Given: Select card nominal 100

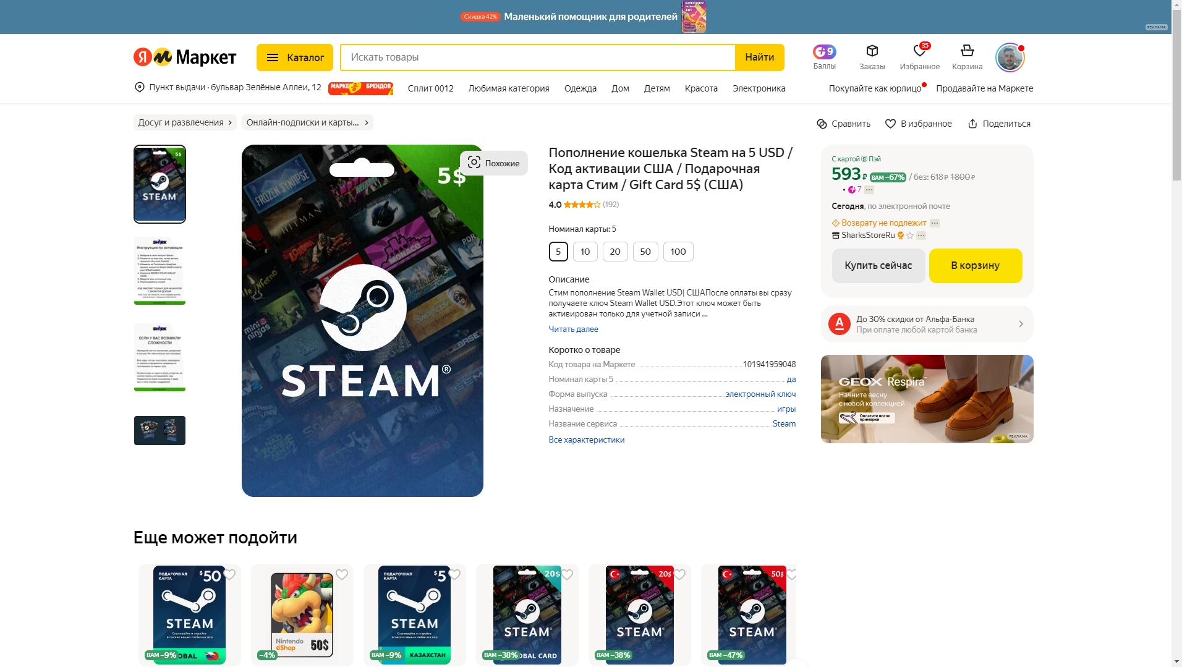Looking at the screenshot, I should pos(678,252).
